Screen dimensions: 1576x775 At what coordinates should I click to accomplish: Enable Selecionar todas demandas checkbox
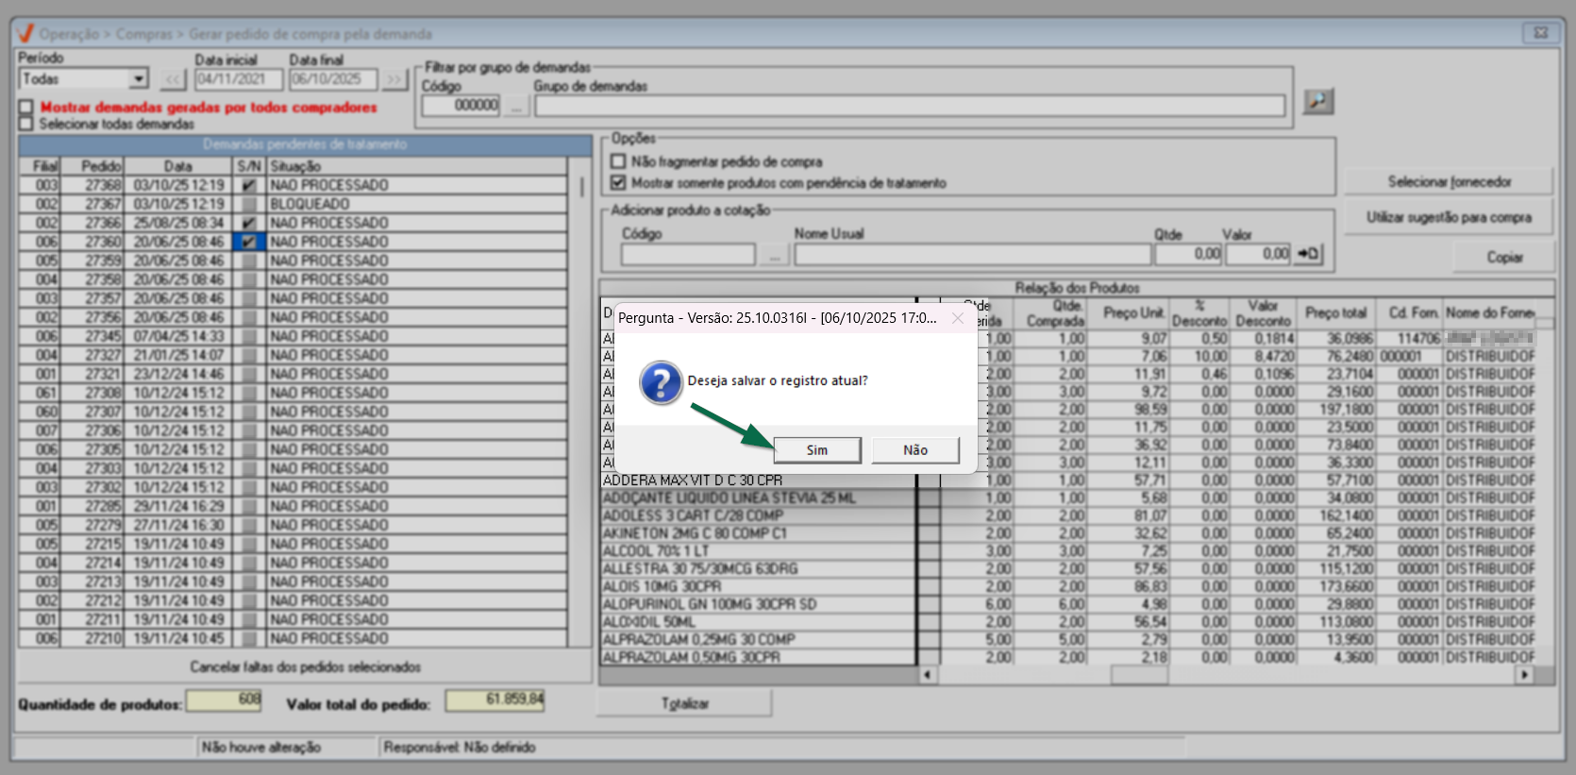pos(26,124)
